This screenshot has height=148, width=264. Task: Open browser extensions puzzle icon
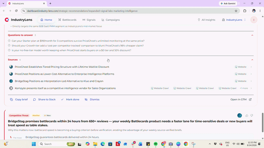(x=245, y=11)
